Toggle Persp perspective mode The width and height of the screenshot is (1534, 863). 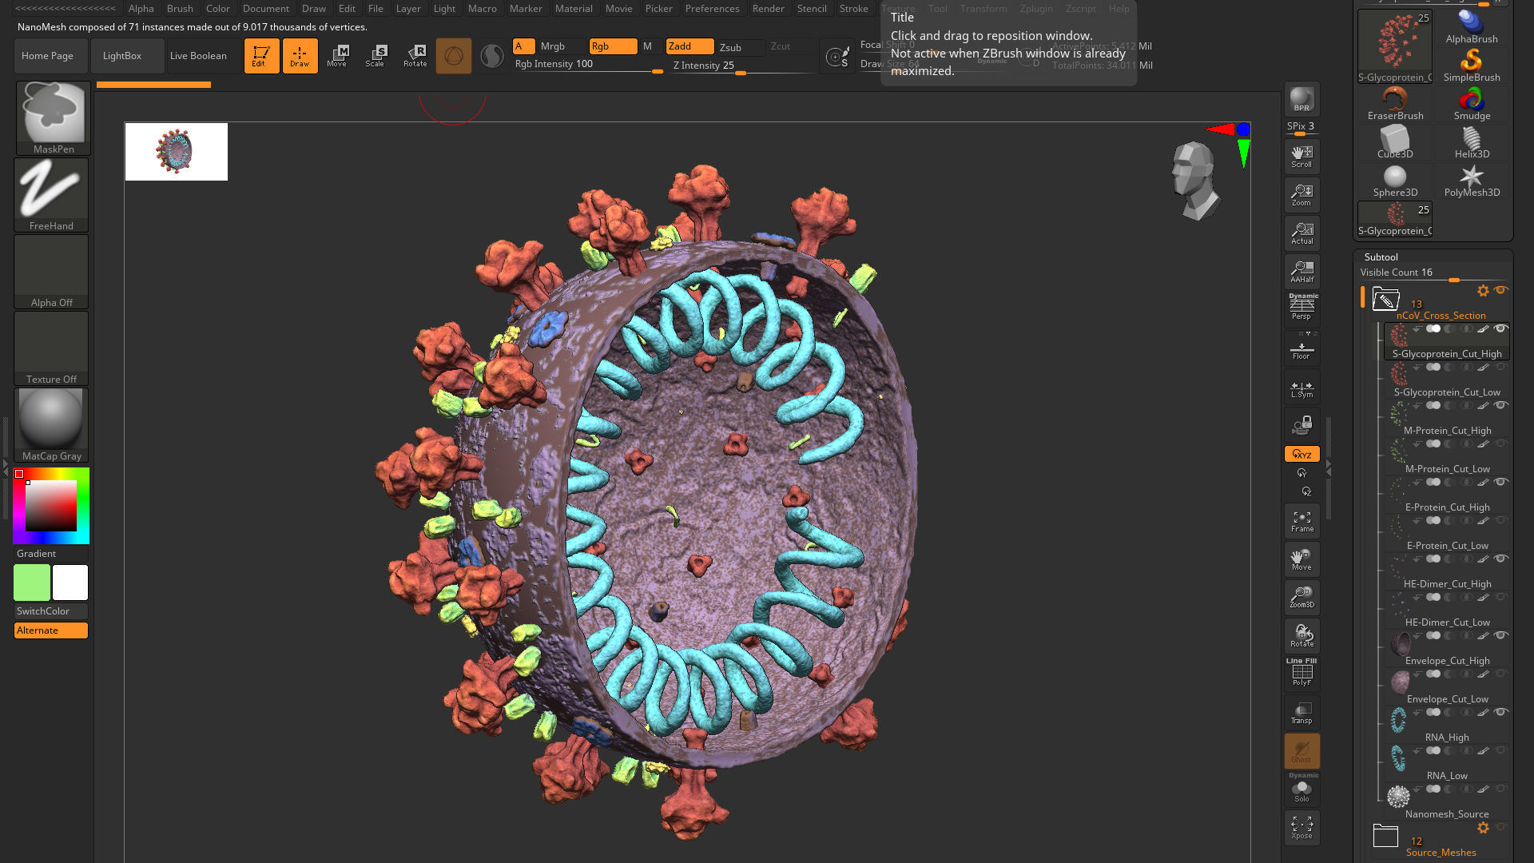1302,308
